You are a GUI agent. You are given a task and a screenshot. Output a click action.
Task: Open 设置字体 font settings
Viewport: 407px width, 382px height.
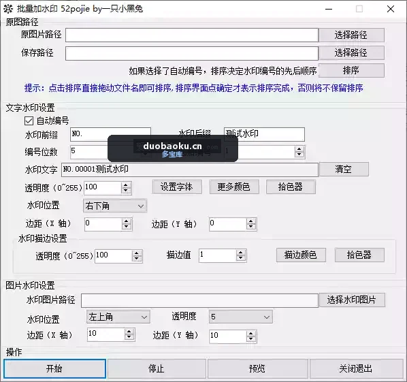click(177, 187)
